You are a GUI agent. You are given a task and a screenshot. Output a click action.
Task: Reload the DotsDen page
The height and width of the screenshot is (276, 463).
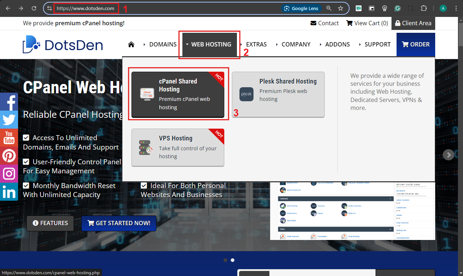pos(34,8)
